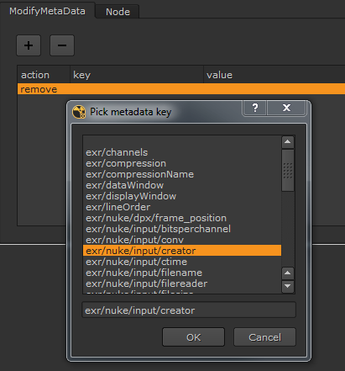Click the Cancel button

(x=264, y=337)
